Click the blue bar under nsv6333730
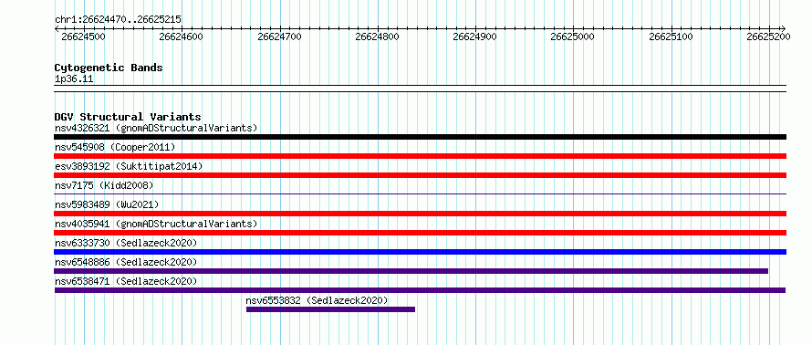Image resolution: width=812 pixels, height=345 pixels. 420,252
